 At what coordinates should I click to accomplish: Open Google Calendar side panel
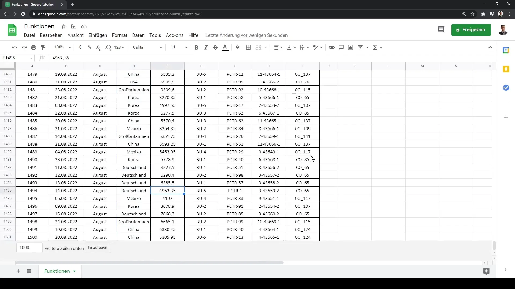[506, 50]
